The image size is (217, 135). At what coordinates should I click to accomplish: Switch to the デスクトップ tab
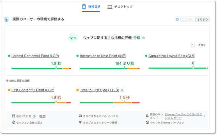click(x=120, y=7)
